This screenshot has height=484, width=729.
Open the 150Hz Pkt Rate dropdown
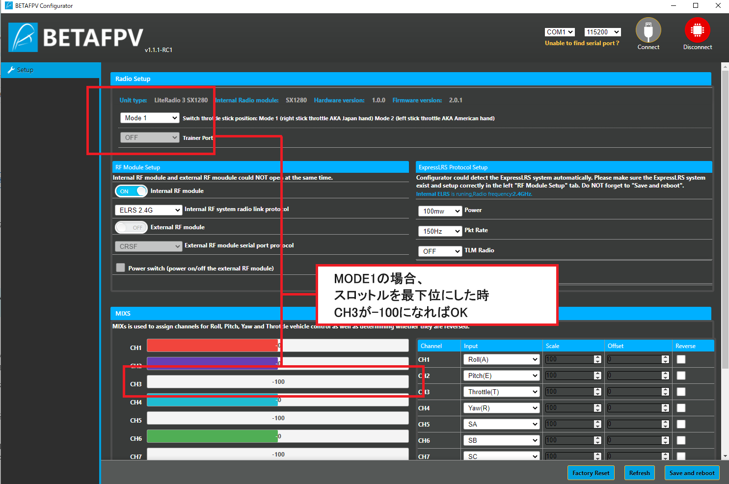(x=440, y=231)
